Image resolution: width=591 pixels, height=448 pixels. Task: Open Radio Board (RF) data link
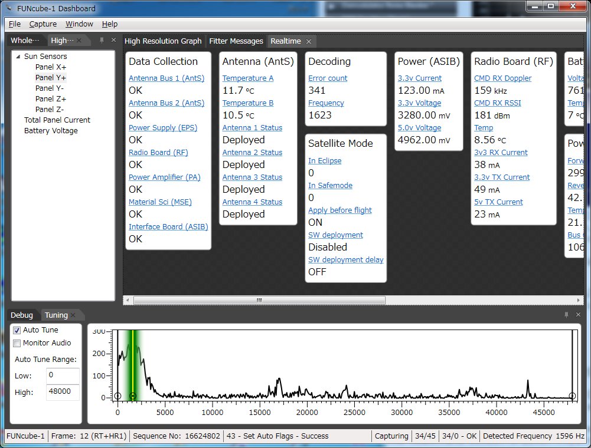coord(158,153)
